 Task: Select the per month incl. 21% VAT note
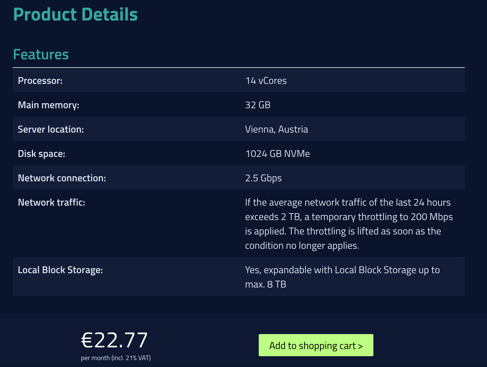click(x=116, y=358)
